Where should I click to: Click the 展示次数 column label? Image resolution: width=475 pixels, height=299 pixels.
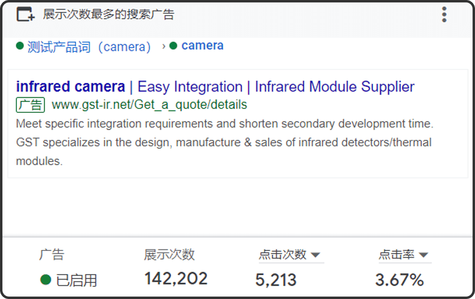[x=169, y=254]
